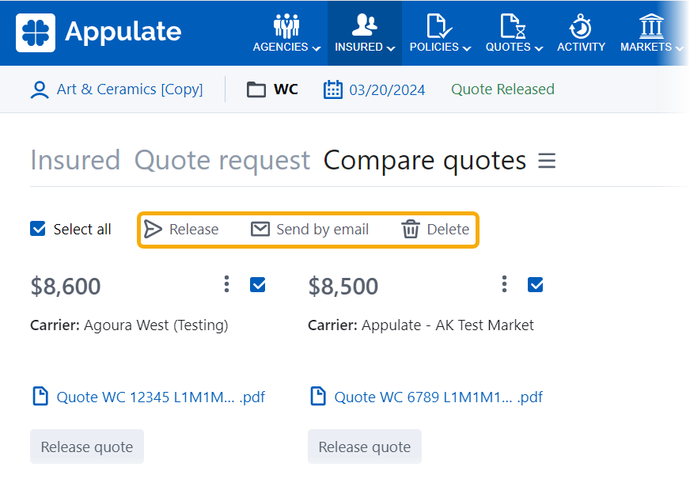This screenshot has width=690, height=479.
Task: Click the WC line of business label
Action: tap(286, 89)
